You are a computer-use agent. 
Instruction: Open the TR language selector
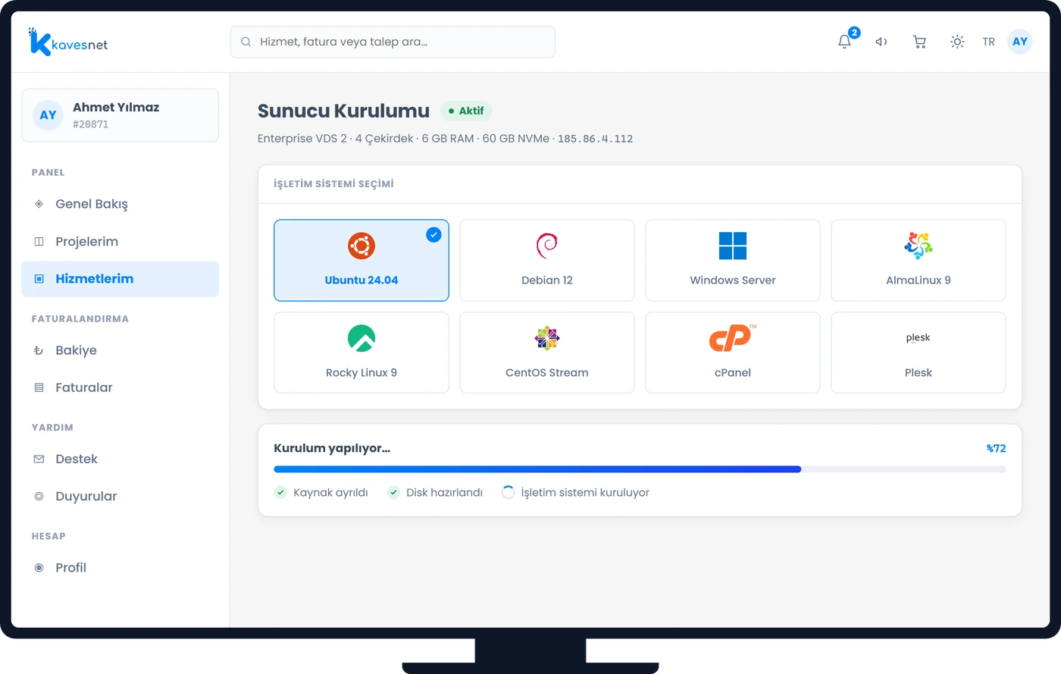pyautogui.click(x=988, y=42)
